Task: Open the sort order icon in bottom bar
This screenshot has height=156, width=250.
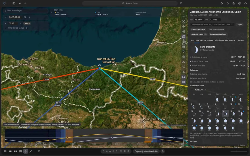Action: [x=39, y=151]
